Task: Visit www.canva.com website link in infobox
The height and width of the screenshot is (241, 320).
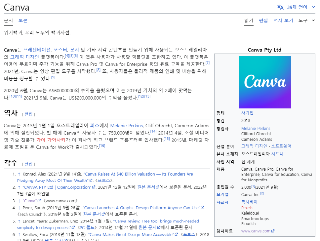Action: 256,231
